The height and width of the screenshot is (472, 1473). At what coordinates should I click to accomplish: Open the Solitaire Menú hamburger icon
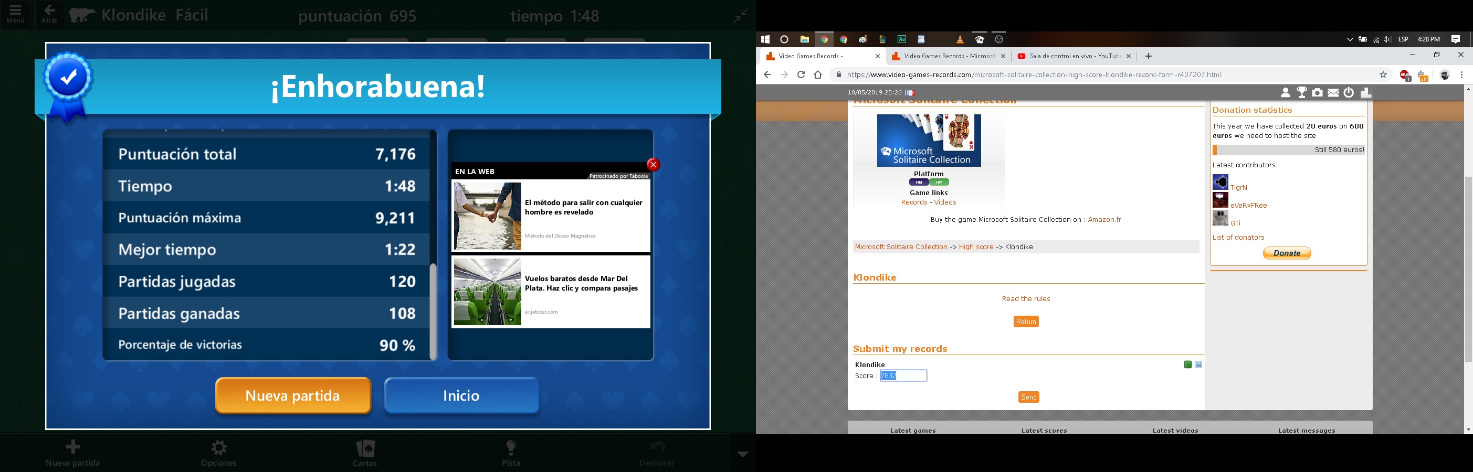15,14
